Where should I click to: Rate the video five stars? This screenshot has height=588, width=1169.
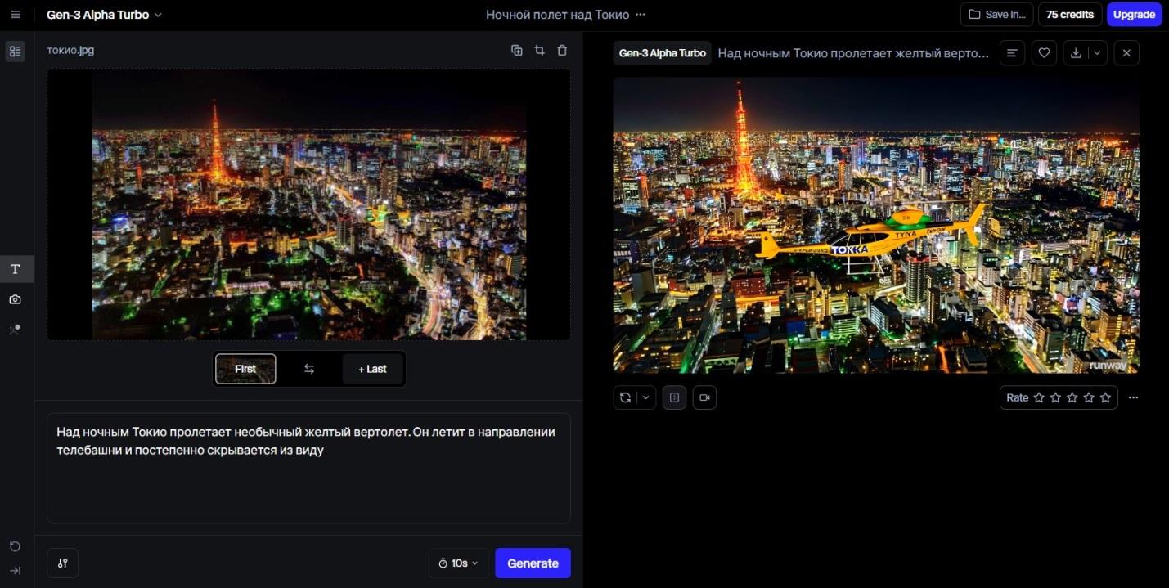[x=1106, y=397]
